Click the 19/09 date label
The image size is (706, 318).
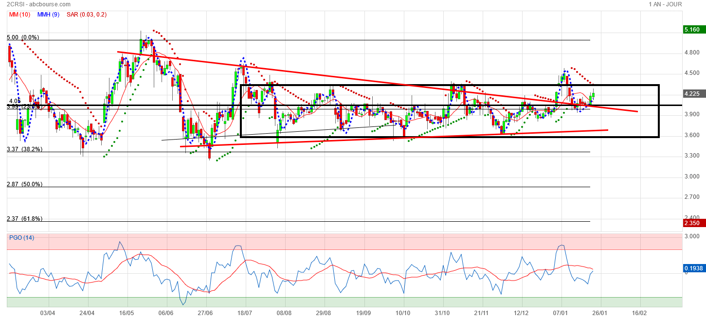pos(363,313)
